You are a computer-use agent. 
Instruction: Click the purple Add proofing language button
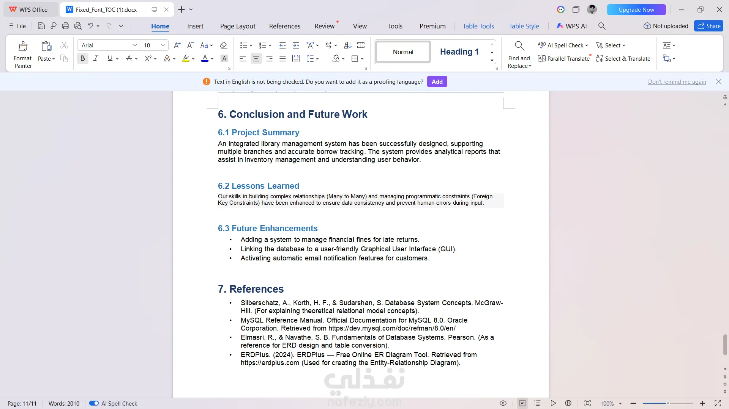pos(437,81)
